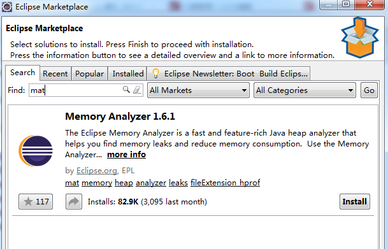Open the Eclipse.org author link
The height and width of the screenshot is (249, 388).
click(x=97, y=171)
